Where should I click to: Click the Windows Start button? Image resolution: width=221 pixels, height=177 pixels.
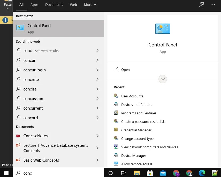click(x=6, y=173)
